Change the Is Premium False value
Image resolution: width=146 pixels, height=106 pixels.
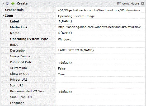[101, 68]
